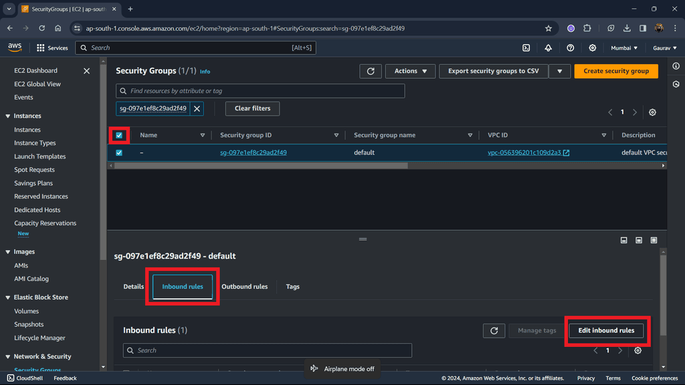Screen dimensions: 685x385
Task: Sort by the VPC ID column arrow
Action: click(x=604, y=135)
